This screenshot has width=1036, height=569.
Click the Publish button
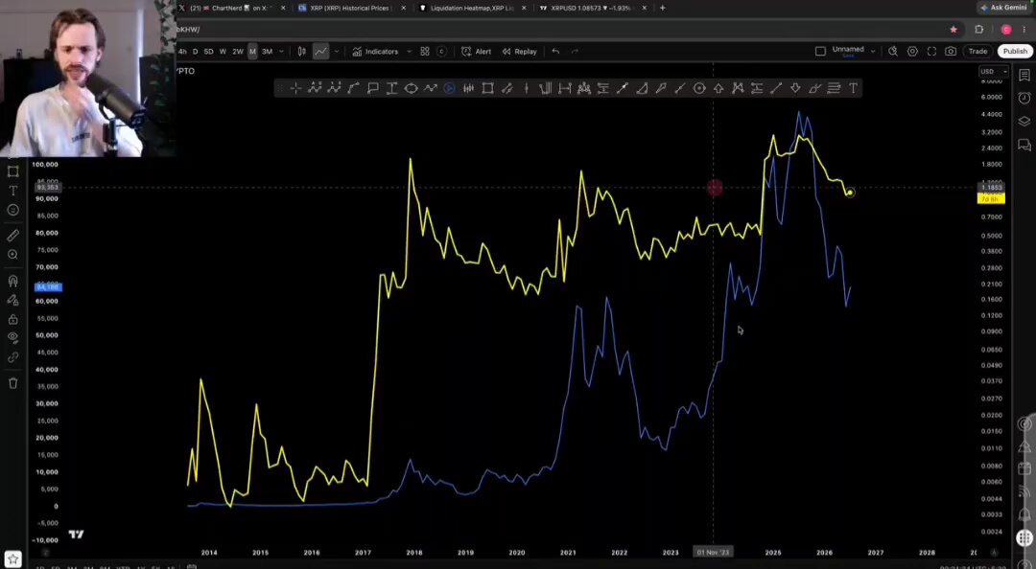[x=1015, y=52]
